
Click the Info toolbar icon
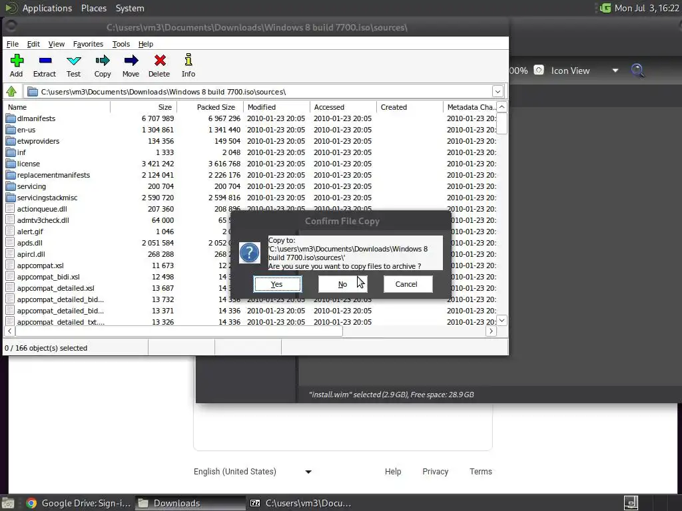pyautogui.click(x=188, y=60)
